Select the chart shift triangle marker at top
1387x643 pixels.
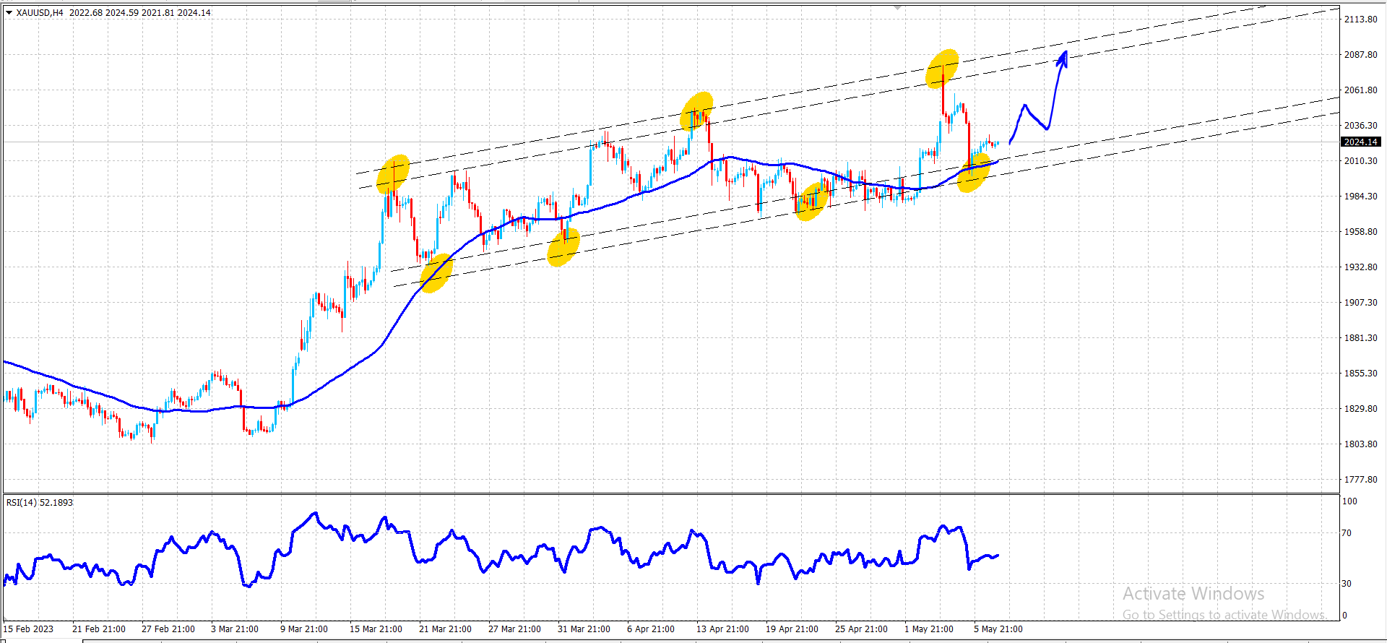coord(898,7)
